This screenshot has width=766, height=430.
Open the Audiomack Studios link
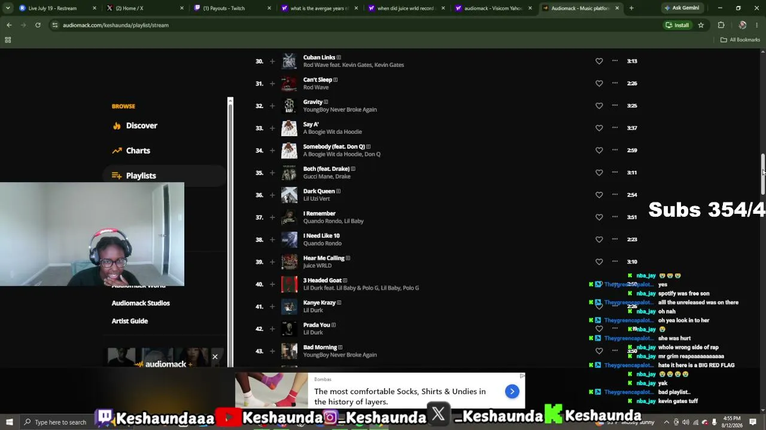141,303
